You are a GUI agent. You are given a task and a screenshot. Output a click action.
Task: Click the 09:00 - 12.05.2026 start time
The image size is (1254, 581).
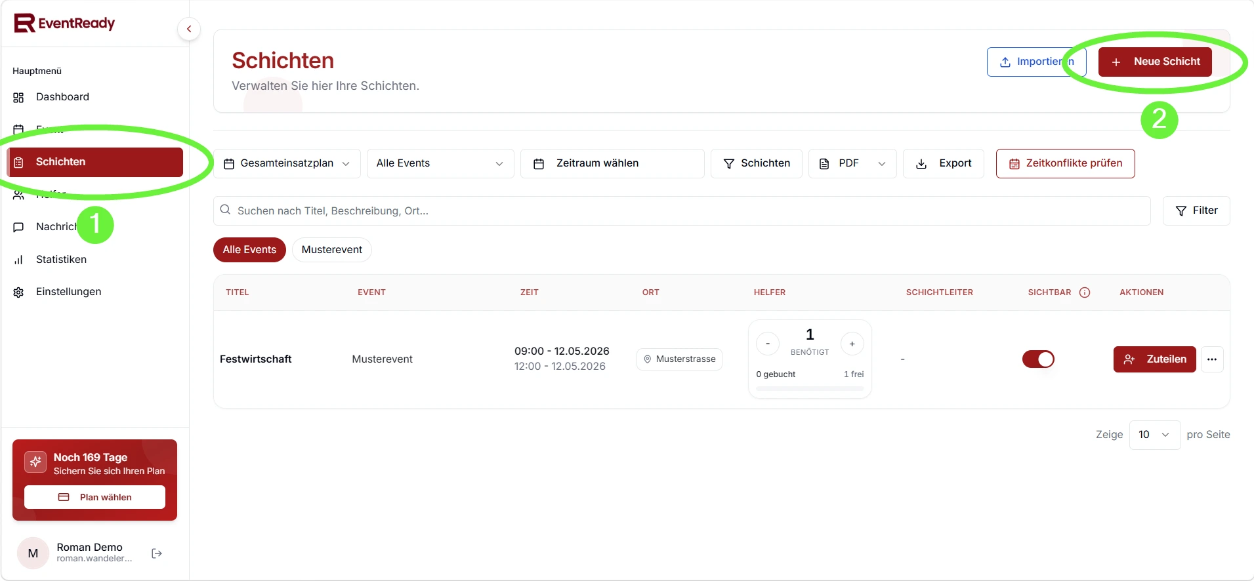562,351
